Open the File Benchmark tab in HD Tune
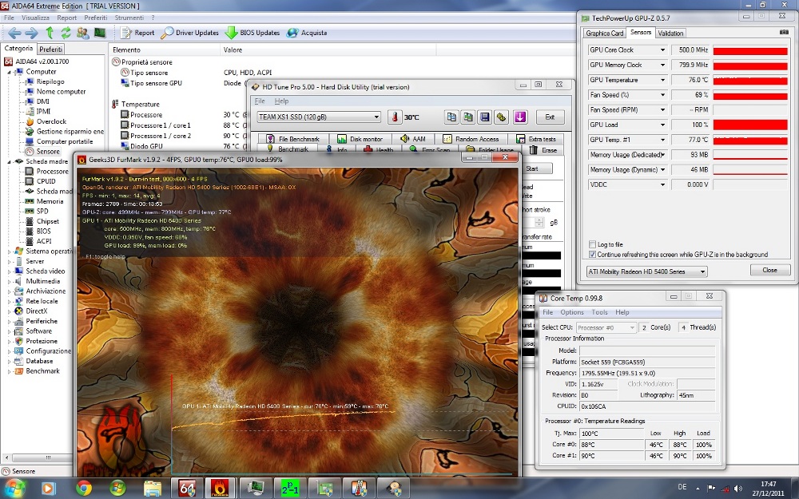 pos(293,139)
